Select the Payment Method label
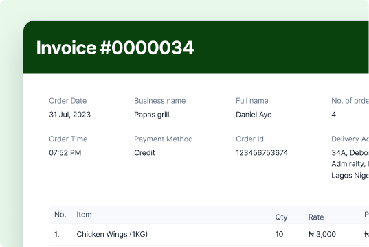 tap(164, 139)
